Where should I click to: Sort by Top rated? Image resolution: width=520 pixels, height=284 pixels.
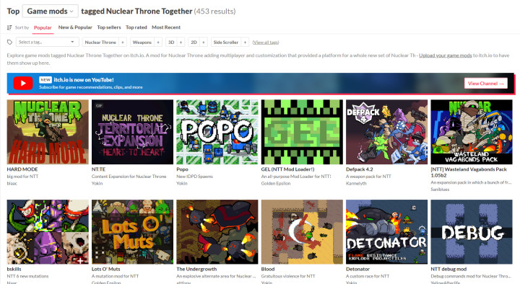click(x=136, y=27)
